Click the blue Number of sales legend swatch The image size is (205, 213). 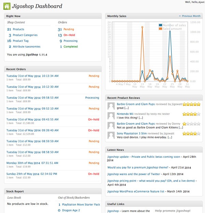click(160, 25)
